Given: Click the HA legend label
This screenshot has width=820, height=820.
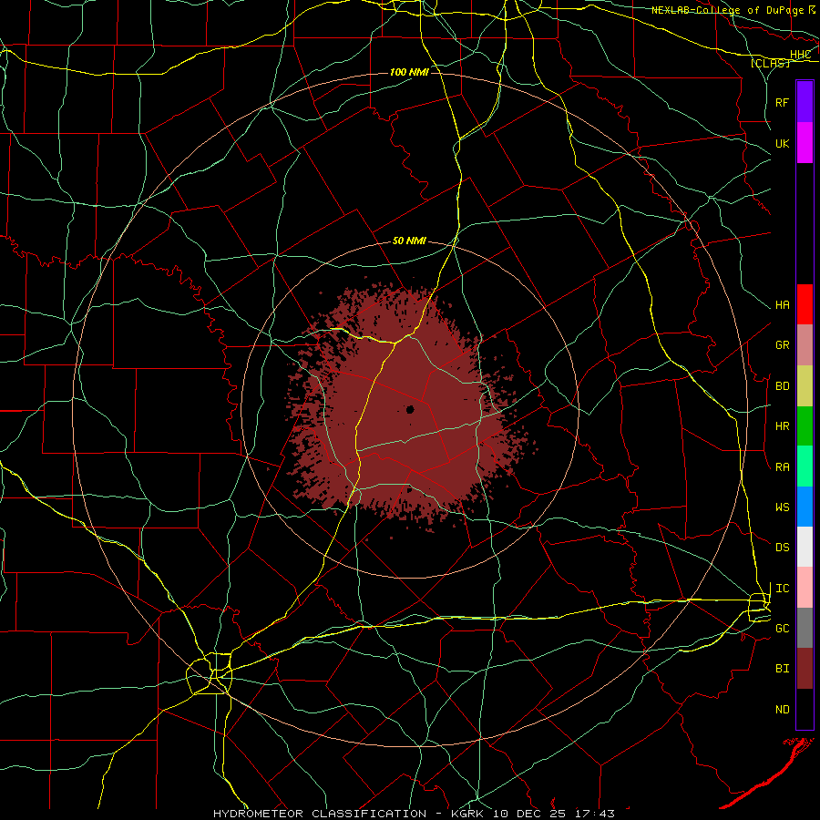Looking at the screenshot, I should click(x=783, y=305).
